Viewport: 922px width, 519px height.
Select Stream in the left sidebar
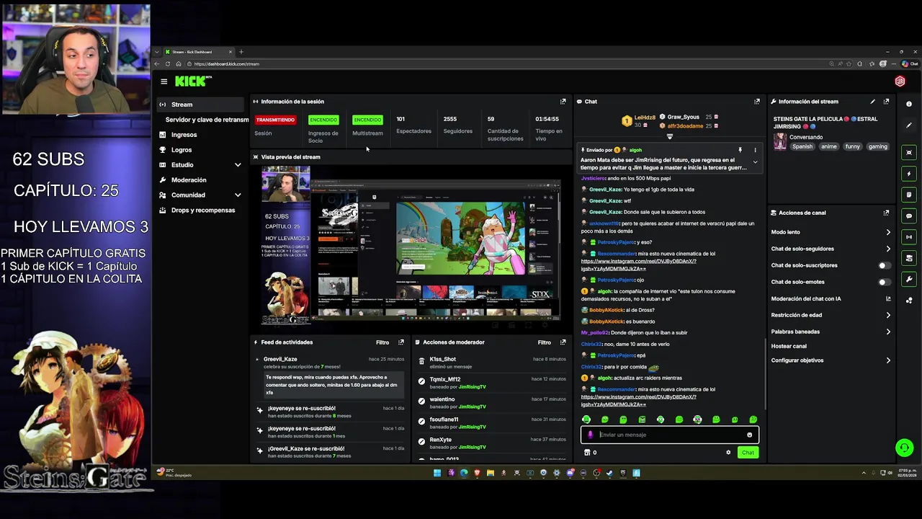point(201,105)
